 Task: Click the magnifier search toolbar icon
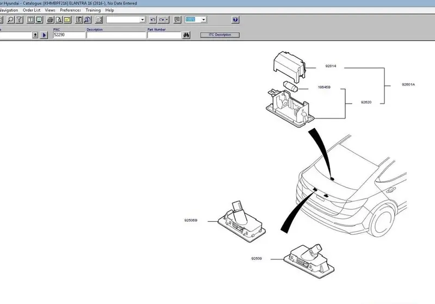tap(10, 20)
